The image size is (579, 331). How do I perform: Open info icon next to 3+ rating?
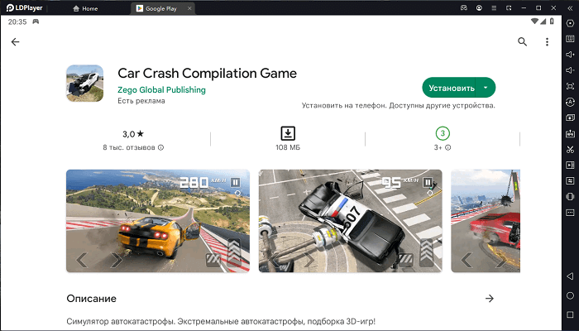[448, 147]
